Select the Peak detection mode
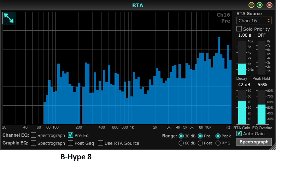The width and height of the screenshot is (299, 172). (x=218, y=136)
